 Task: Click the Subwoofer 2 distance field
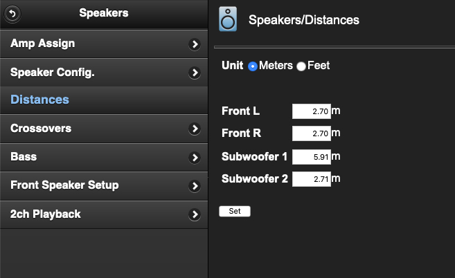(311, 179)
